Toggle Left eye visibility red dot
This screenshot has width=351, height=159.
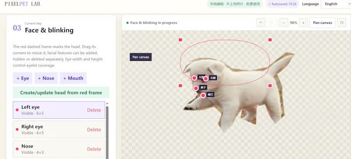point(17,110)
